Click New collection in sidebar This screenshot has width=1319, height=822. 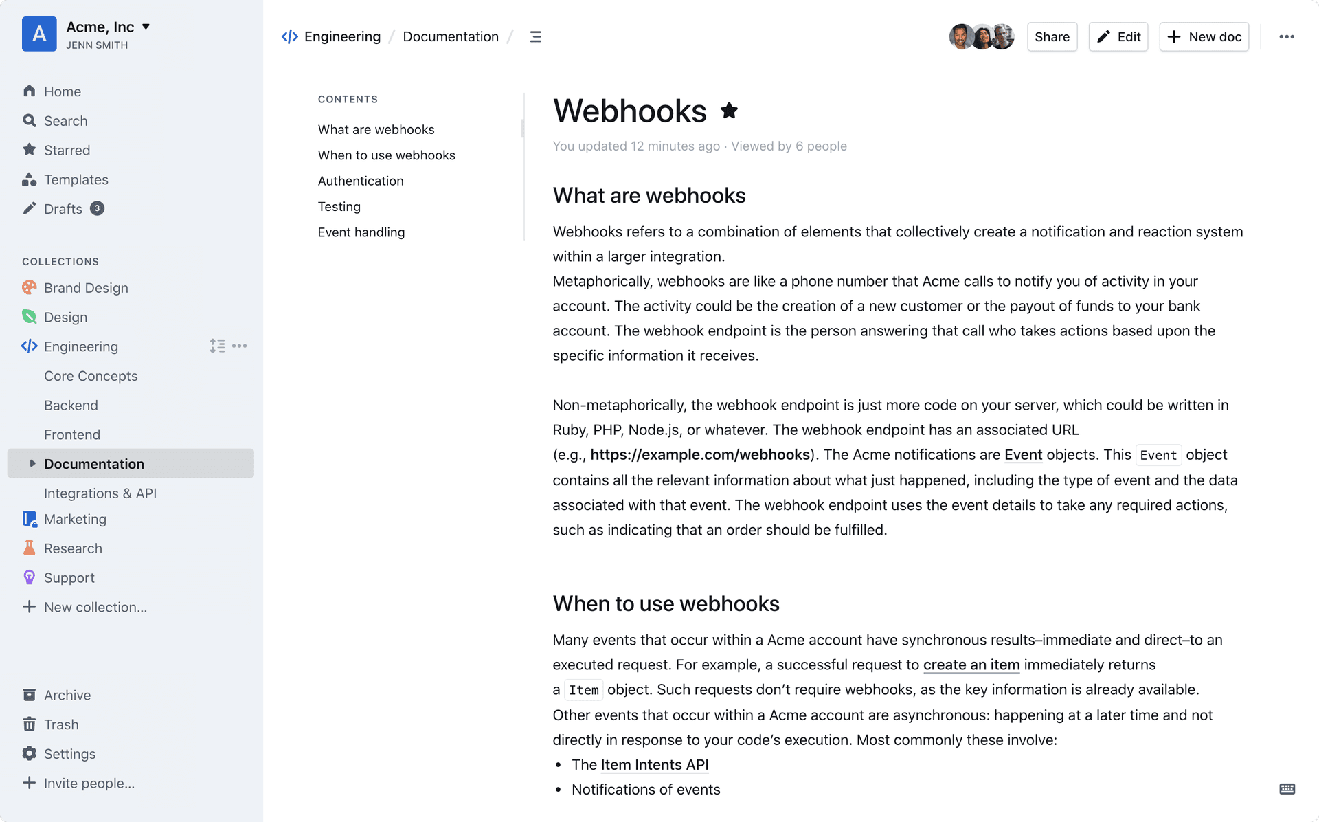(95, 606)
